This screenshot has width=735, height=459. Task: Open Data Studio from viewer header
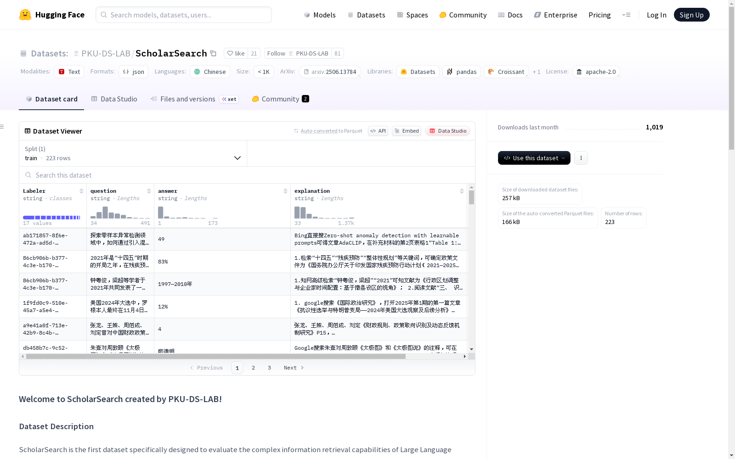point(447,131)
